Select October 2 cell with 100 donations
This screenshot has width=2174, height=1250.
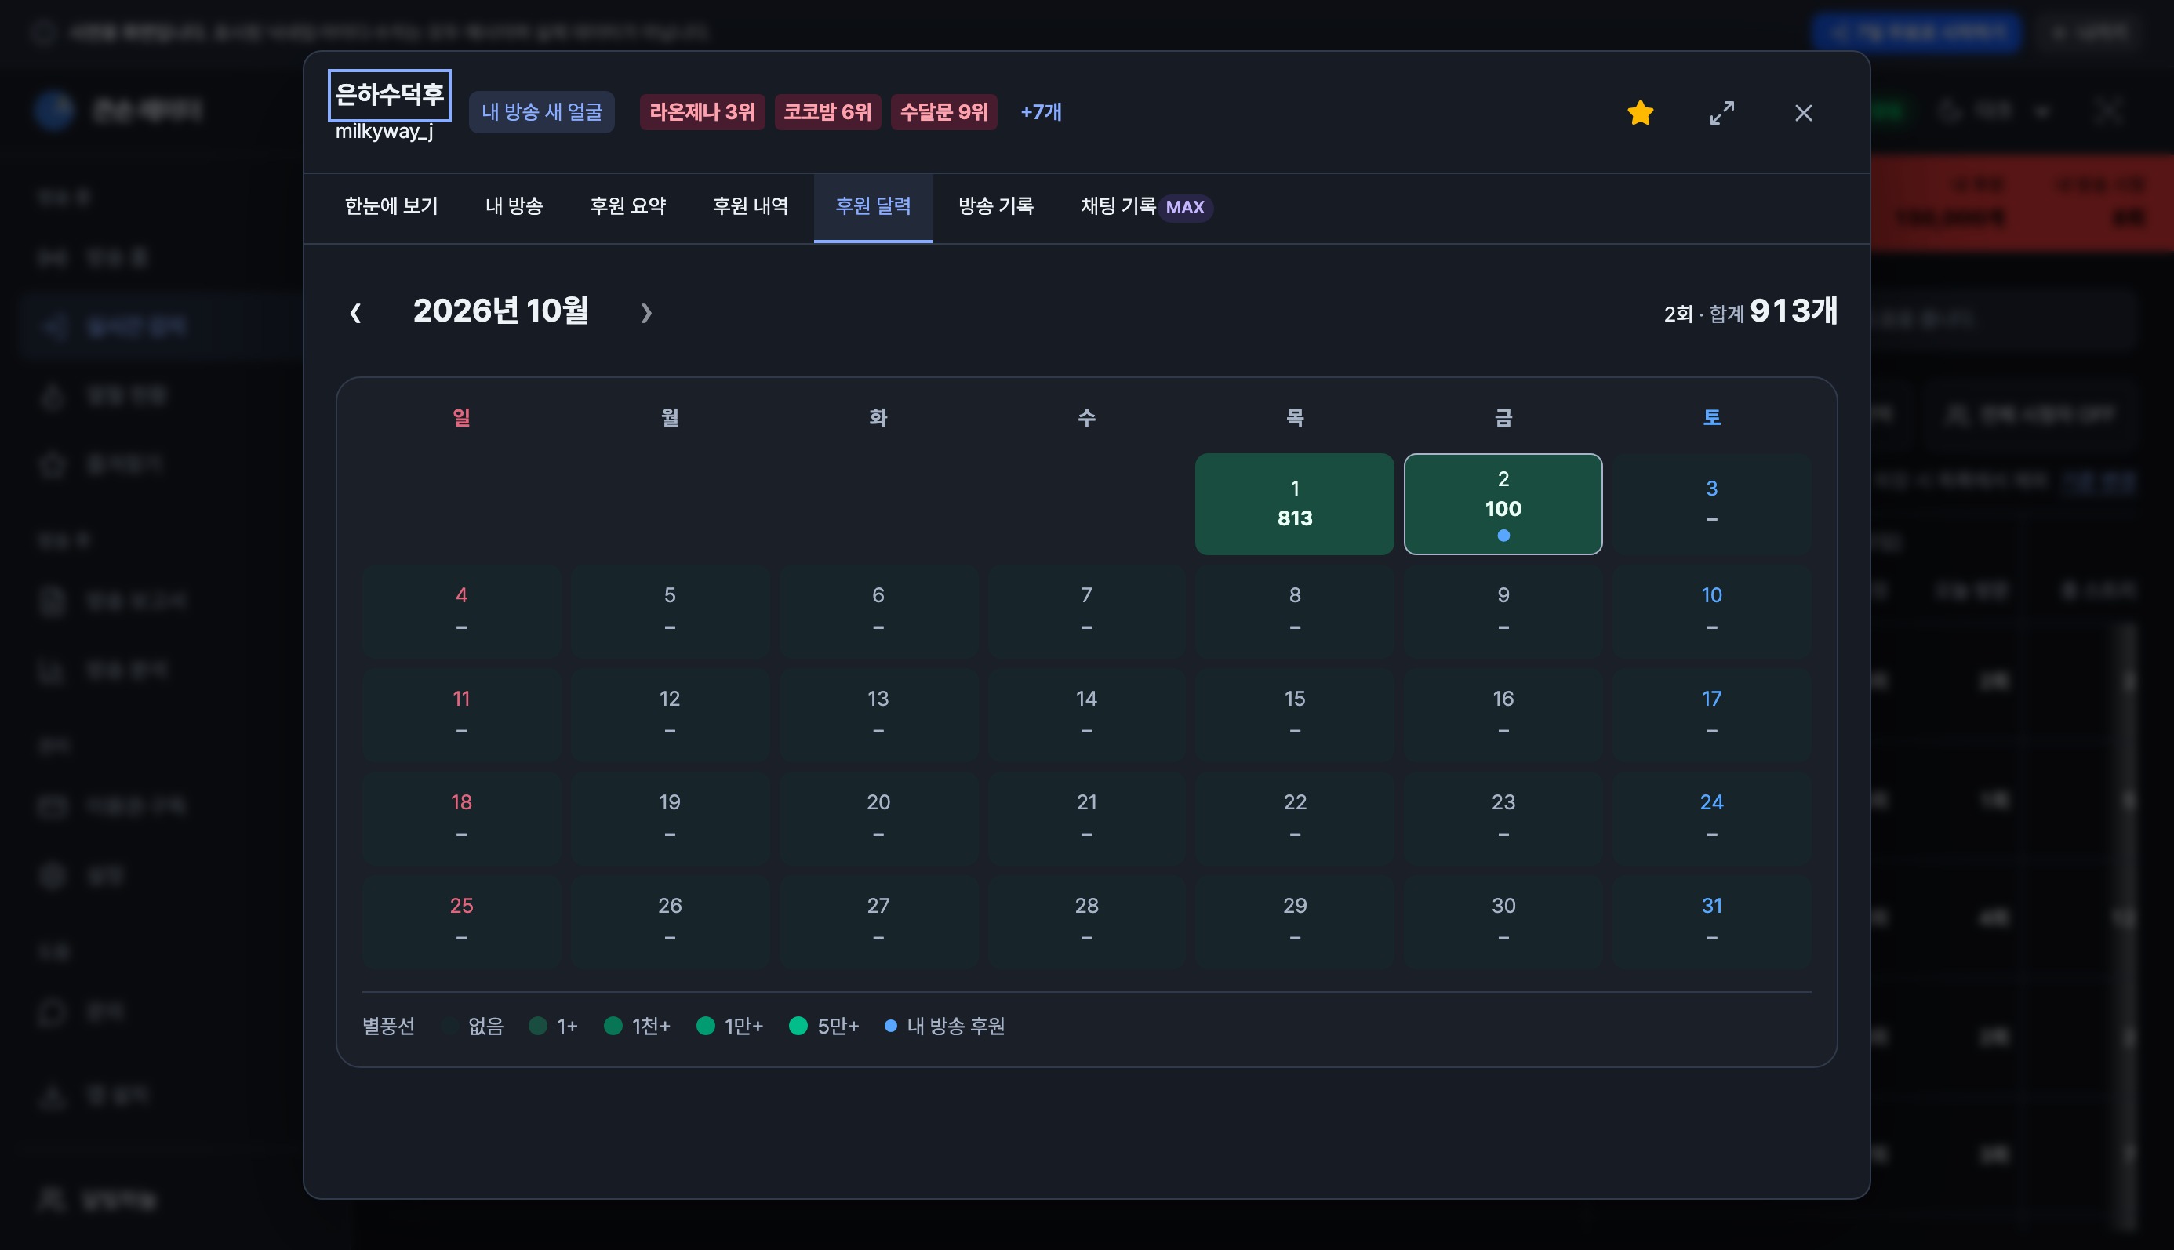coord(1503,504)
